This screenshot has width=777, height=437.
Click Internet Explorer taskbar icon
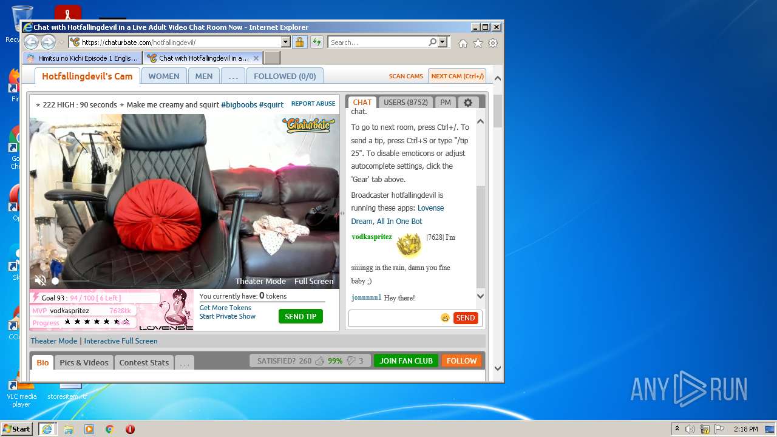(47, 429)
